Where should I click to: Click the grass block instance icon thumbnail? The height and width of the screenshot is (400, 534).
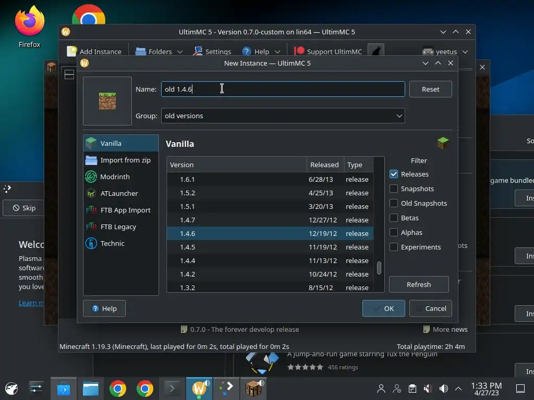coord(107,101)
